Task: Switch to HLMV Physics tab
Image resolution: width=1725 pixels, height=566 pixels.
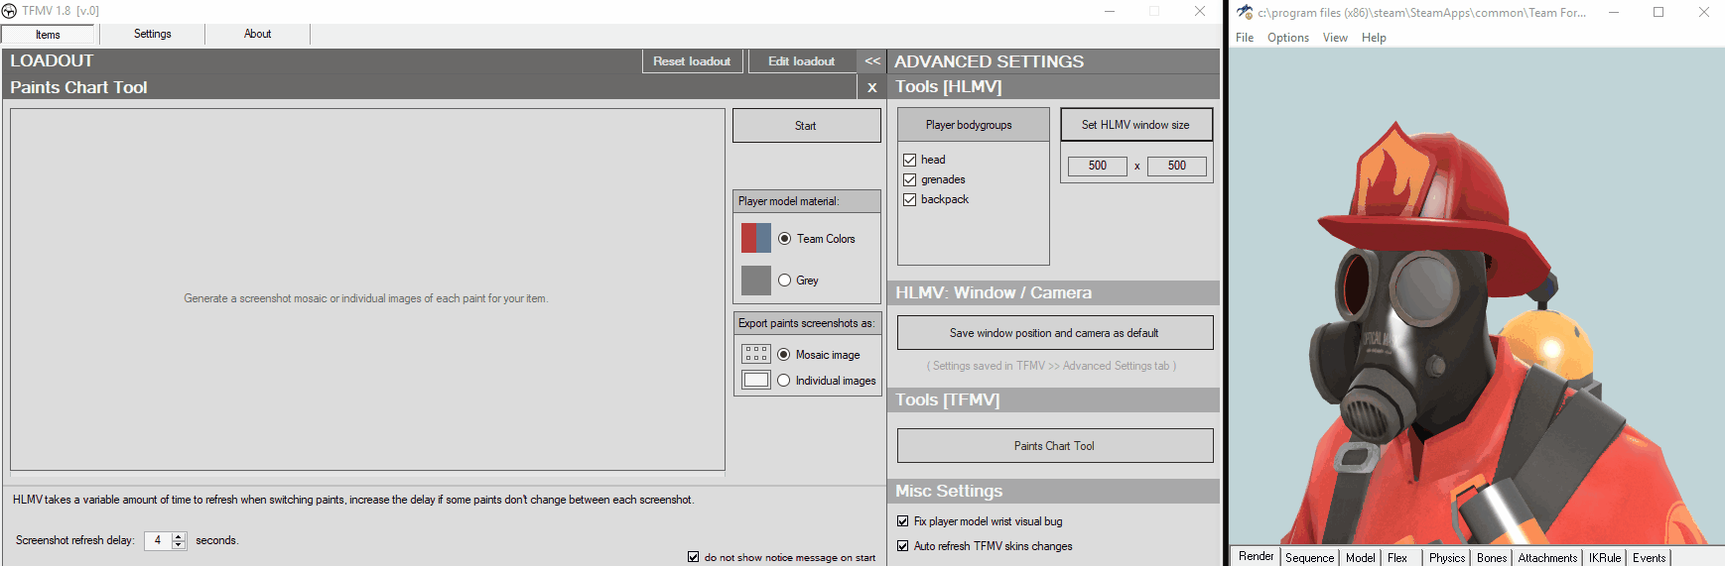Action: click(x=1447, y=558)
